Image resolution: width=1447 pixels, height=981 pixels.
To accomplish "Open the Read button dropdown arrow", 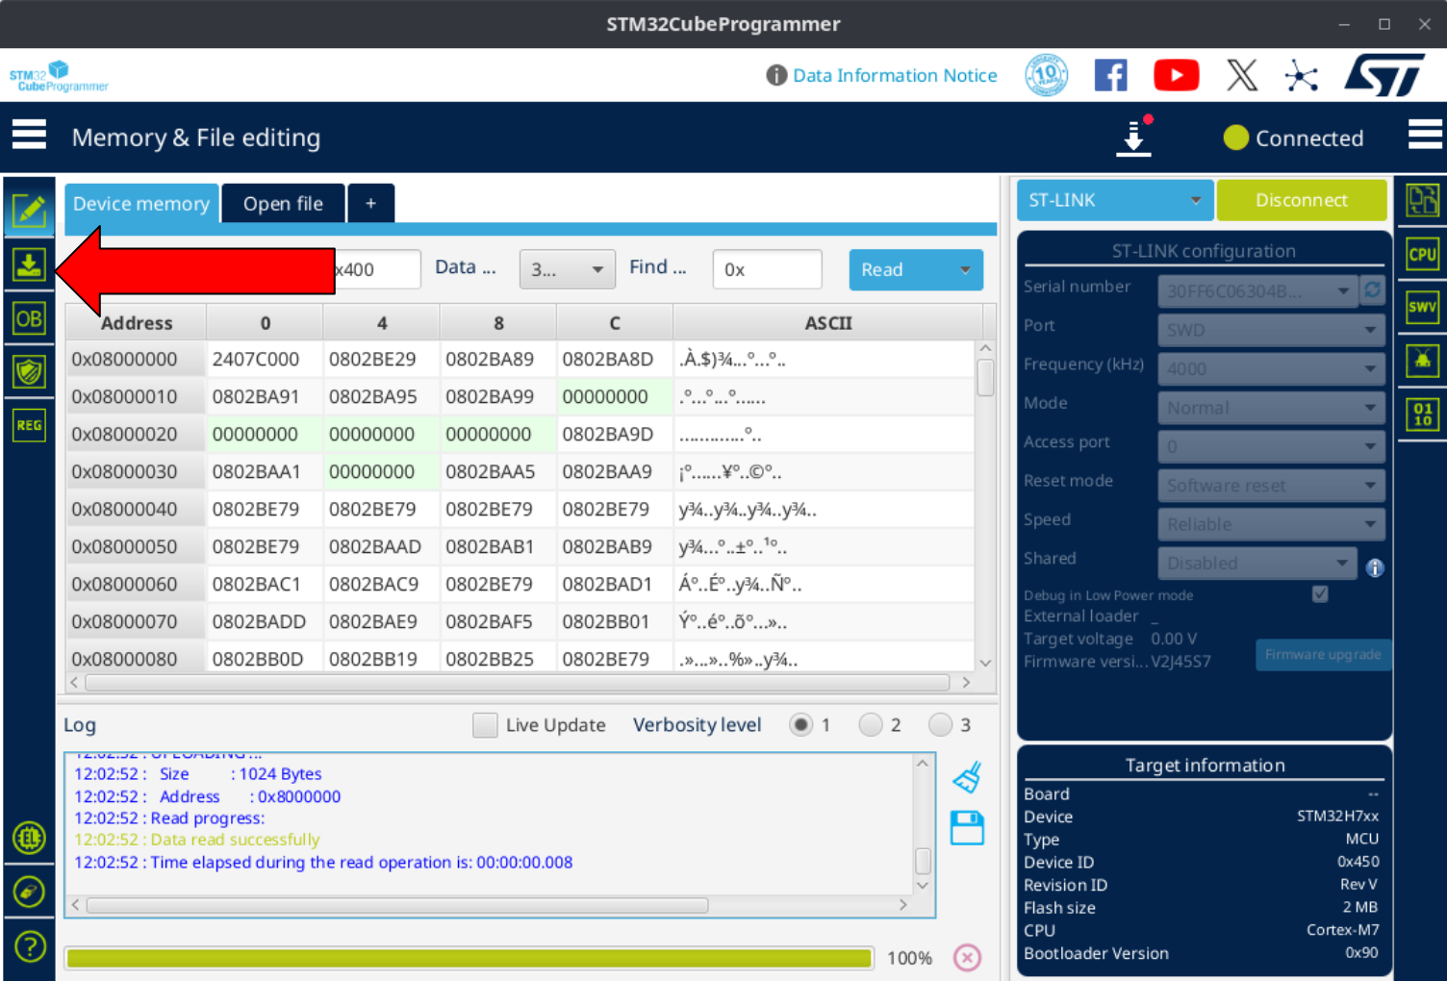I will click(965, 270).
